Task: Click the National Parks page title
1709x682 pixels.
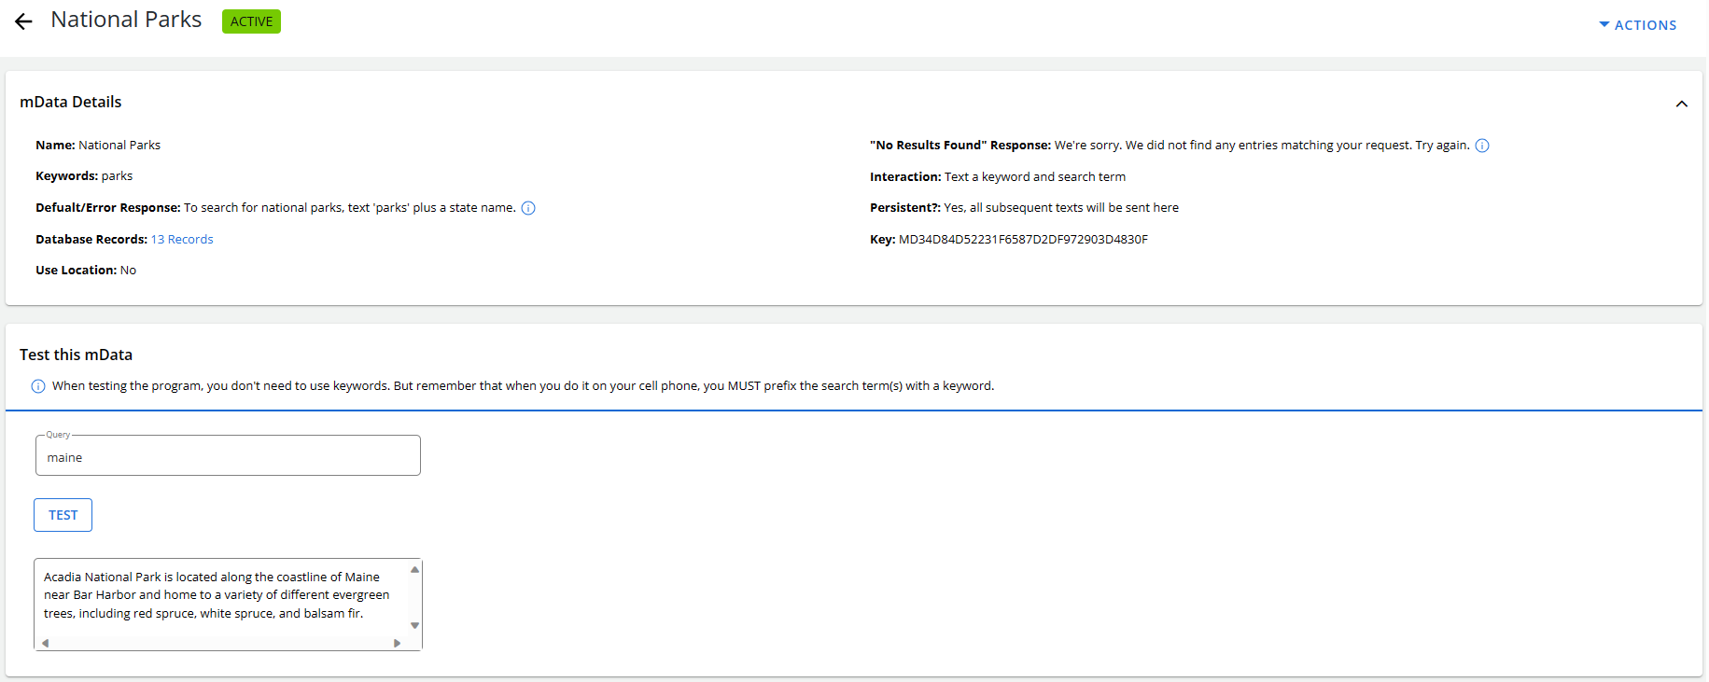Action: tap(126, 20)
